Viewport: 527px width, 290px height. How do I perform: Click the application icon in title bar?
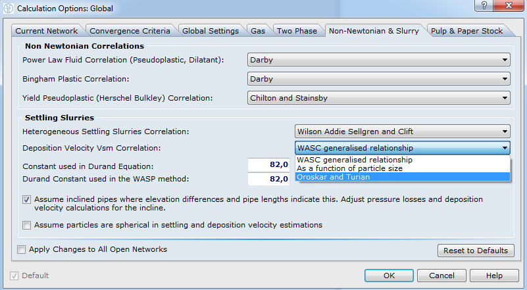coord(9,9)
